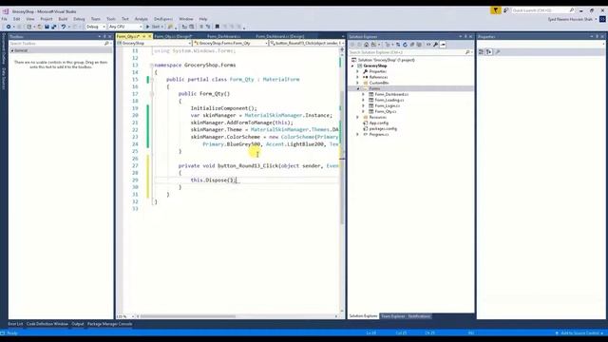Click the stop/black square toolbar icon
Screen dimensions: 608x342
click(218, 27)
